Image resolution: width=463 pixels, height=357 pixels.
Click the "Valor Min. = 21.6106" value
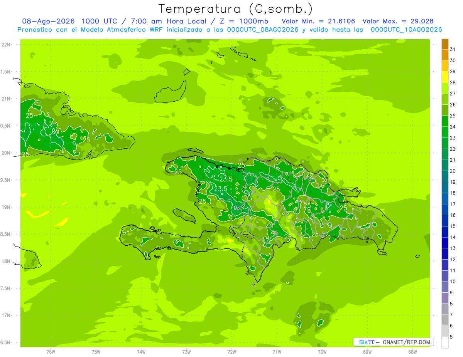318,21
